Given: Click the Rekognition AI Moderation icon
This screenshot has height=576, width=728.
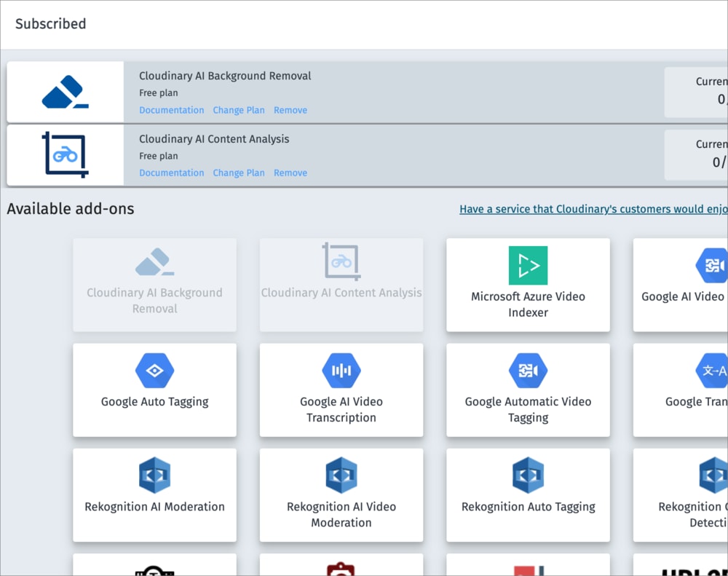Looking at the screenshot, I should (154, 476).
